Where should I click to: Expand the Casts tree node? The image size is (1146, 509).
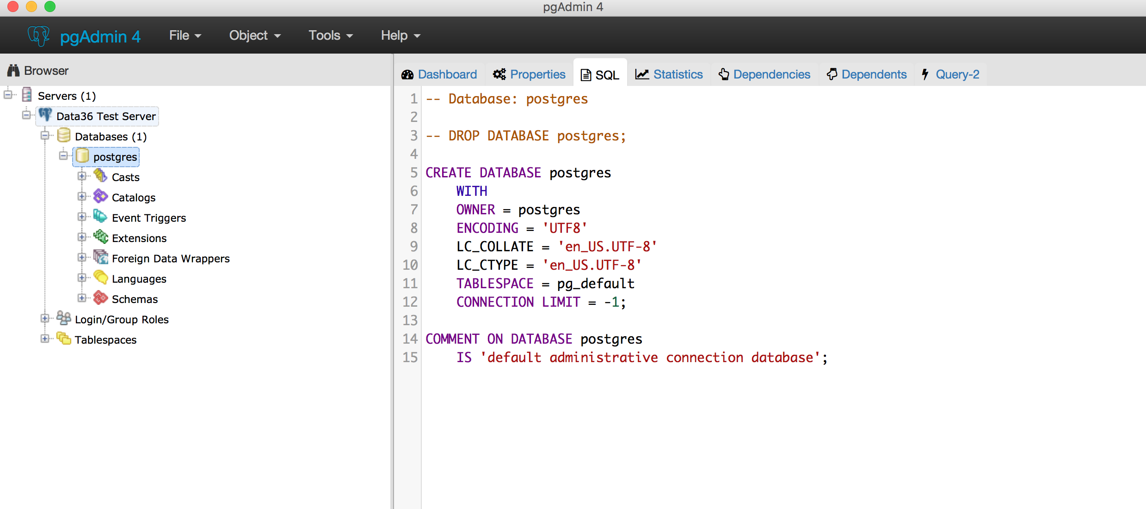(82, 176)
